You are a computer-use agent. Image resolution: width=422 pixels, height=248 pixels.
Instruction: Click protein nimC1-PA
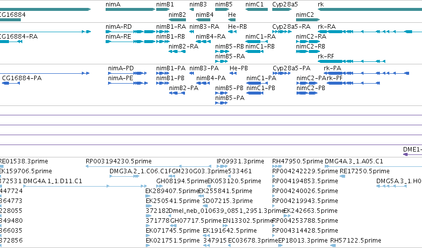[257, 83]
